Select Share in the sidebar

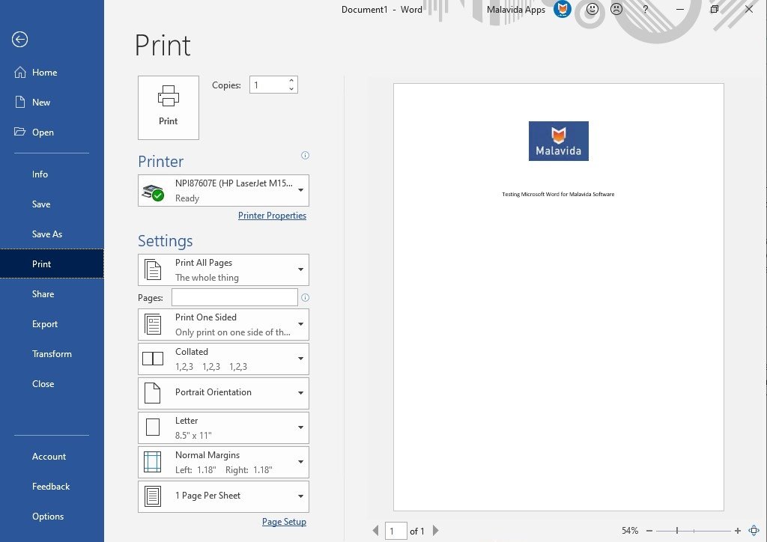point(52,293)
